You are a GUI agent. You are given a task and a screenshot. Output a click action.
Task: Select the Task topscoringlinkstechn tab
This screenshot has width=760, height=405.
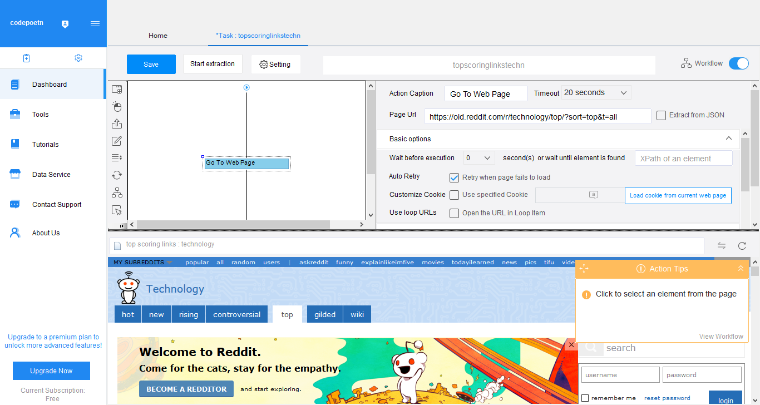[x=258, y=36]
